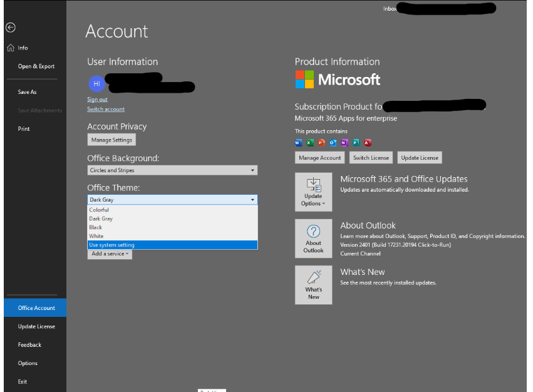533x392 pixels.
Task: Click the OneNote app icon
Action: (x=344, y=143)
